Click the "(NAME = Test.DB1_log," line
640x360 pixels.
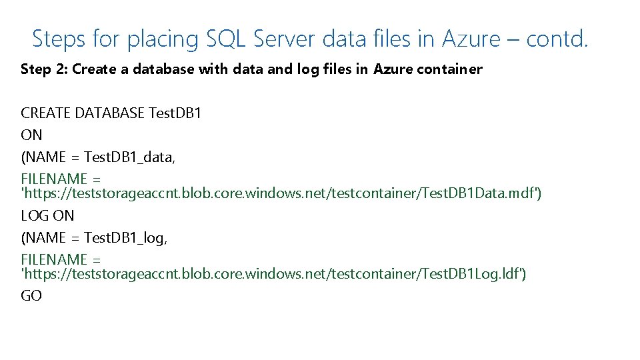[94, 238]
